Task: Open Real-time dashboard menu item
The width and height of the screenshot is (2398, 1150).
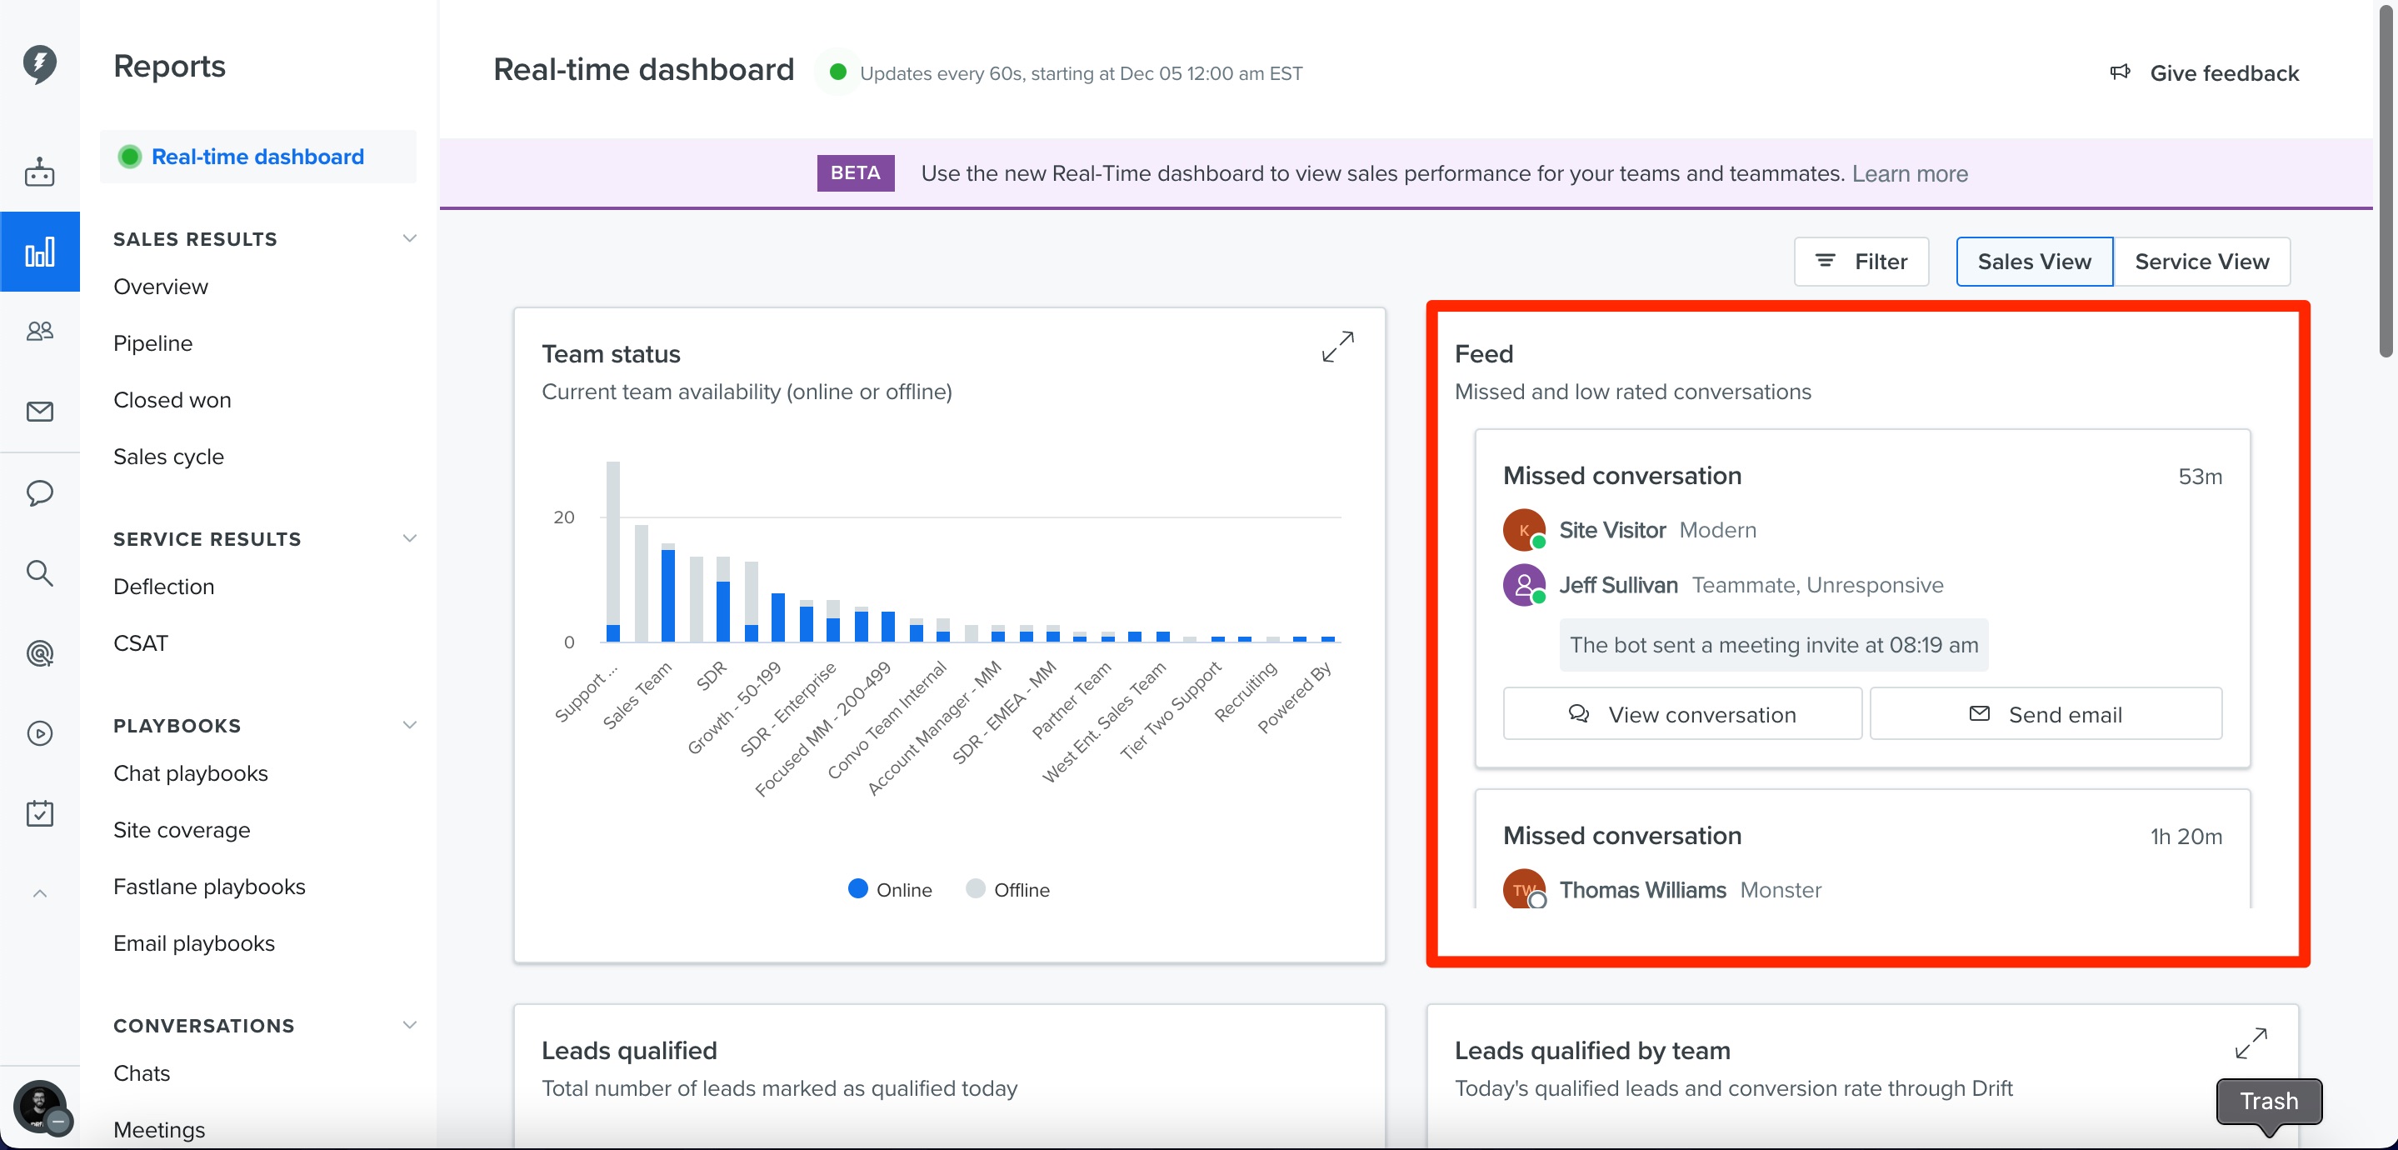Action: (x=257, y=157)
